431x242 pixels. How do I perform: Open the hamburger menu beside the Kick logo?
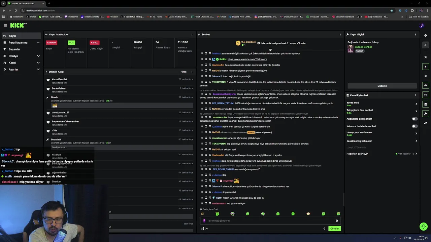[5, 26]
